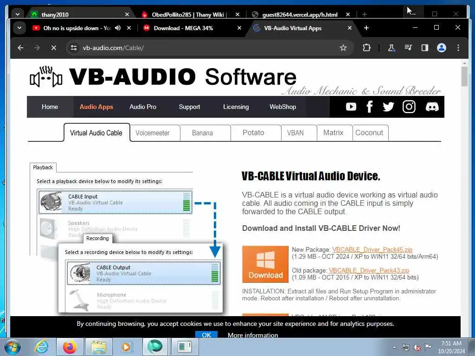Download VBCABLE_Driver_Pack45.zip link

pos(372,249)
